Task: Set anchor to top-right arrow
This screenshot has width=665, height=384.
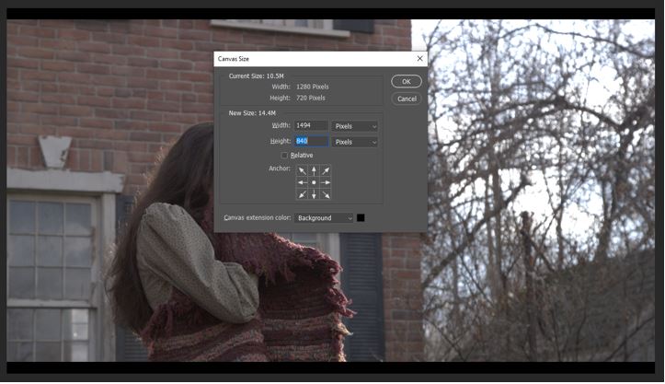Action: tap(326, 170)
